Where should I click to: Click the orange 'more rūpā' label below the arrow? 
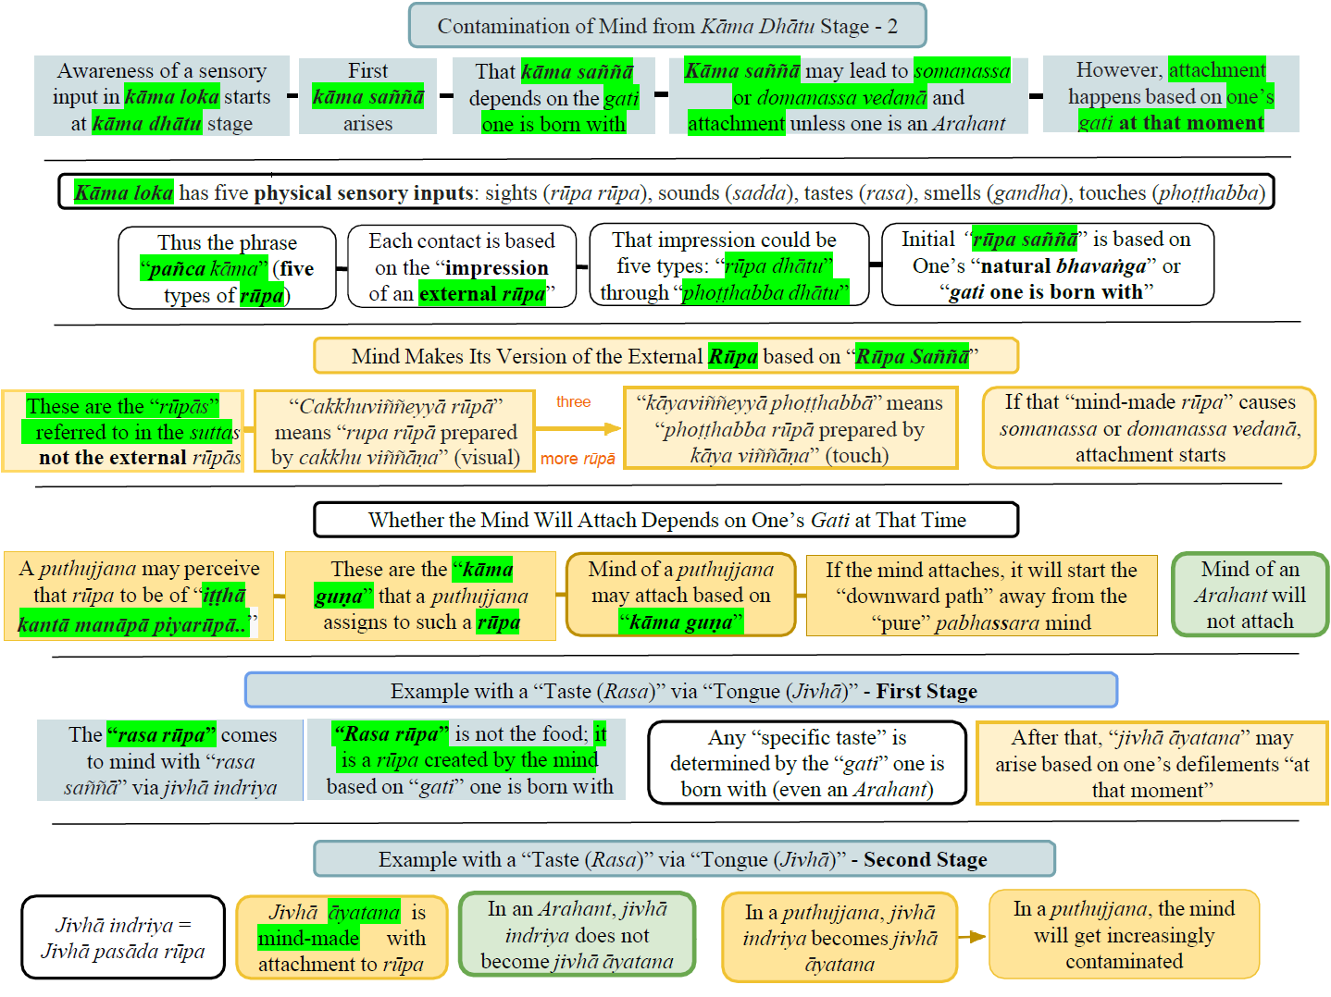578,459
